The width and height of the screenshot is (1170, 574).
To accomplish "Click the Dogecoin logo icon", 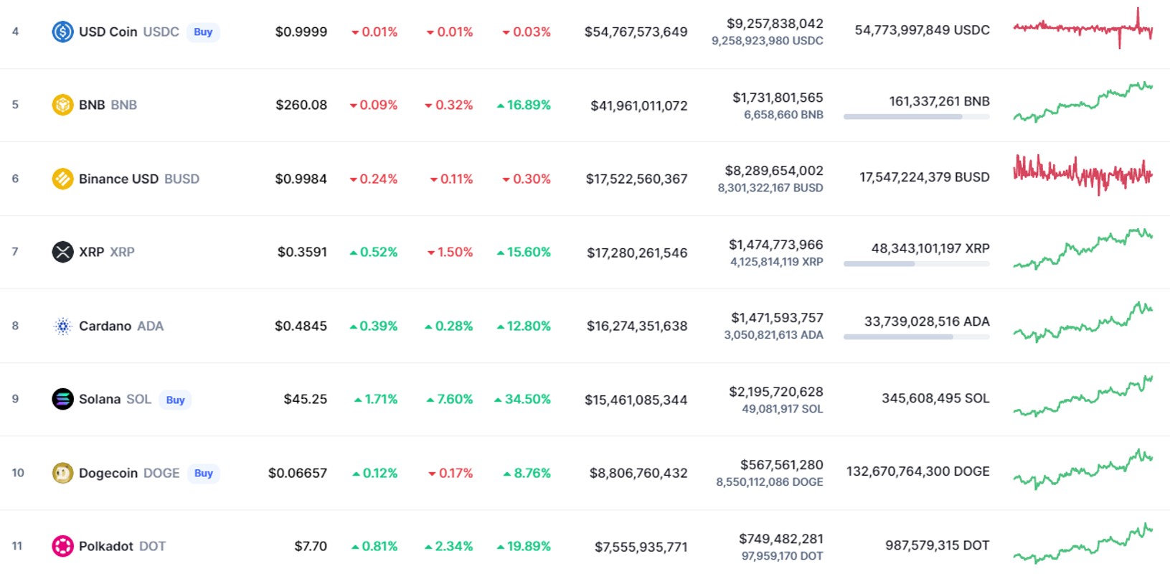I will 63,473.
